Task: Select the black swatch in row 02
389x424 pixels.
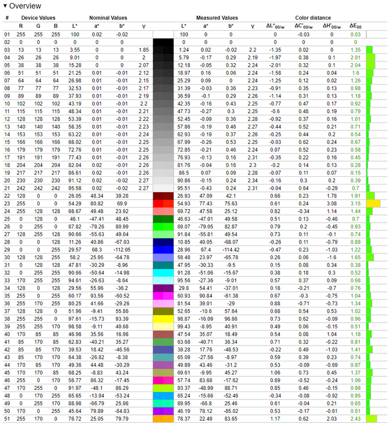Action: [x=163, y=42]
